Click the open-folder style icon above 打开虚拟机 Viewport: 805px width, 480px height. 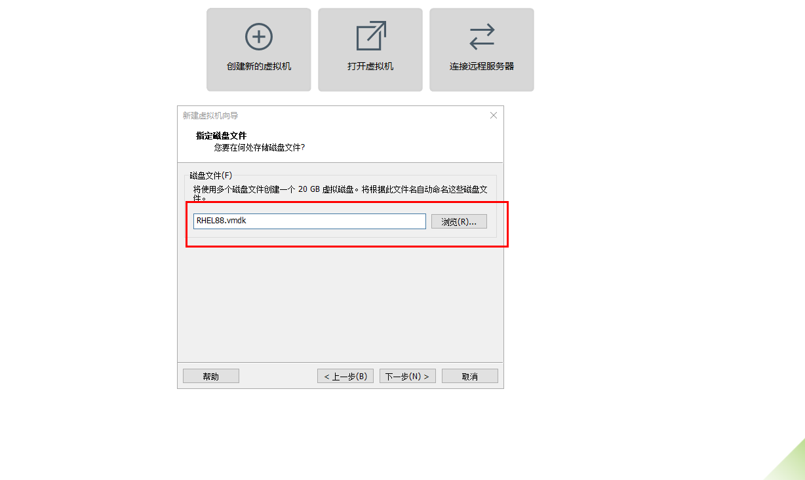point(370,35)
